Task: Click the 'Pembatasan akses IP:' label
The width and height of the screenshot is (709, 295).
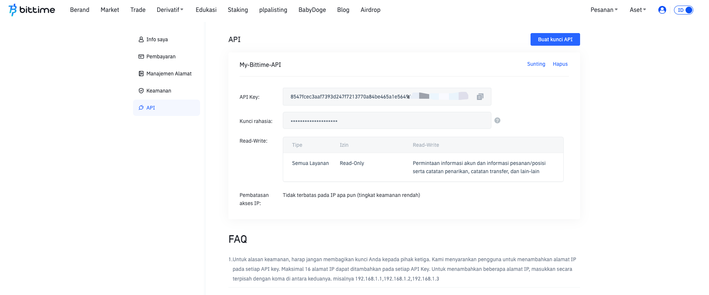Action: 254,199
